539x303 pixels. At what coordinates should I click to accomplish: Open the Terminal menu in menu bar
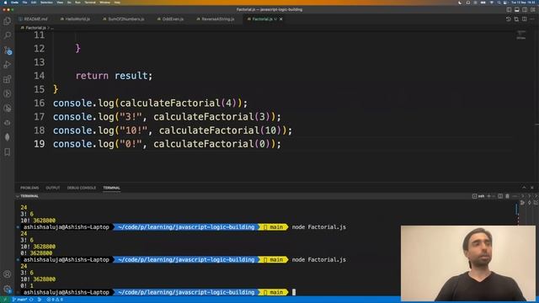click(x=90, y=3)
